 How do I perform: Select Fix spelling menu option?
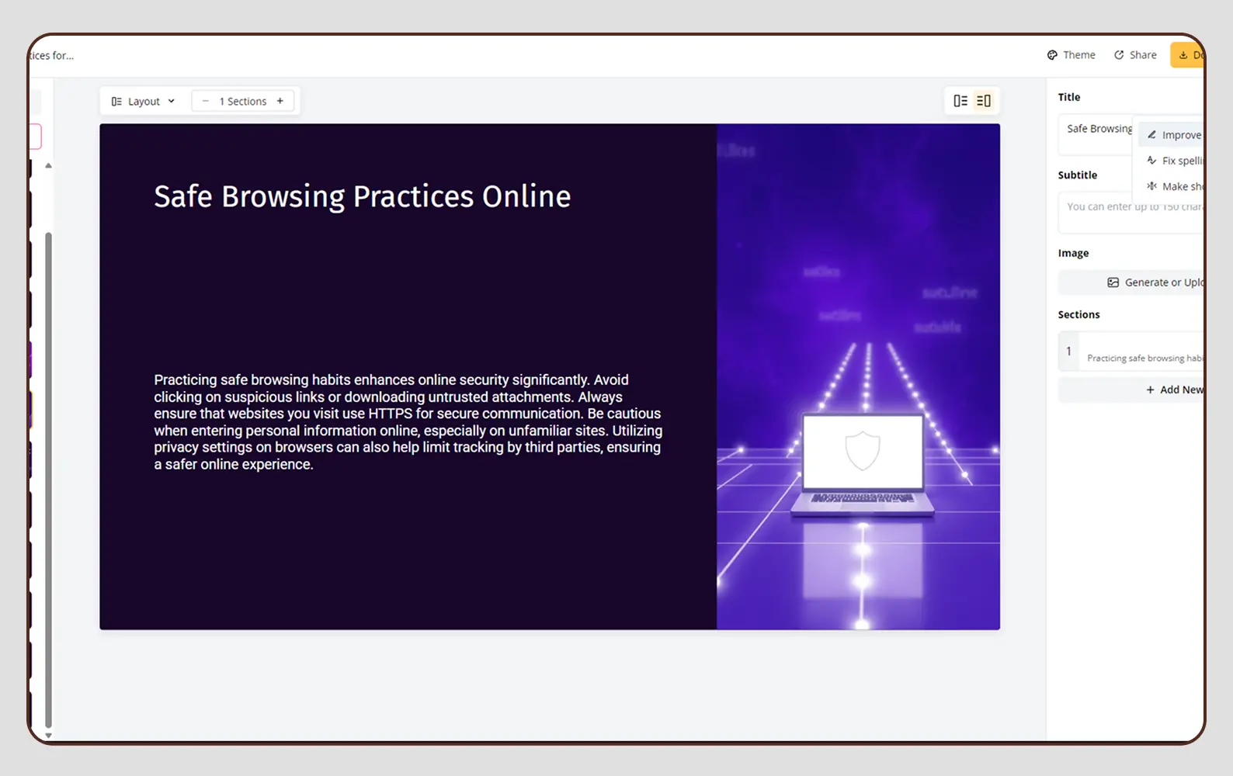(x=1175, y=161)
